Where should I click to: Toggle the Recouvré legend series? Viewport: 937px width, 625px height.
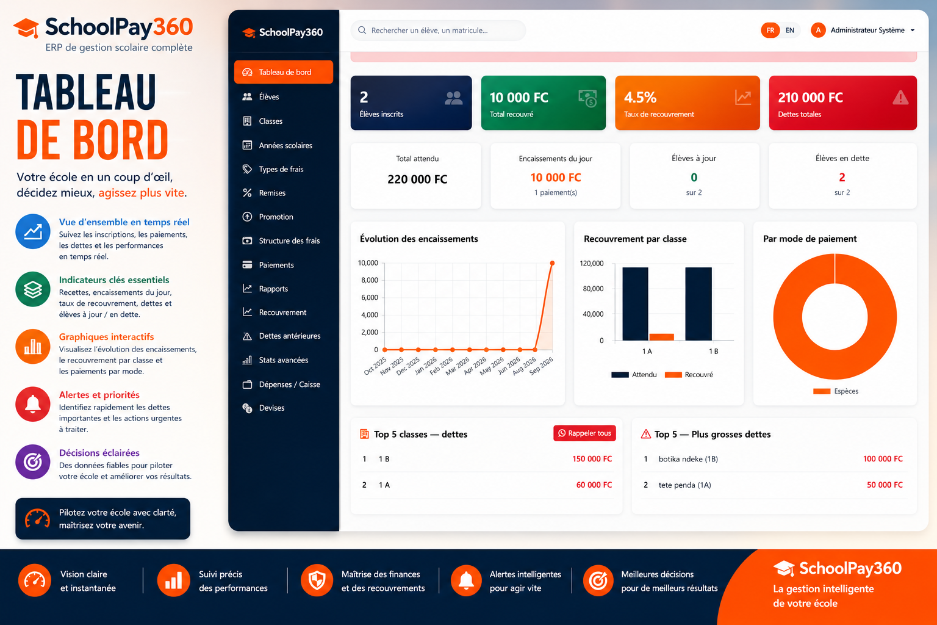(689, 375)
